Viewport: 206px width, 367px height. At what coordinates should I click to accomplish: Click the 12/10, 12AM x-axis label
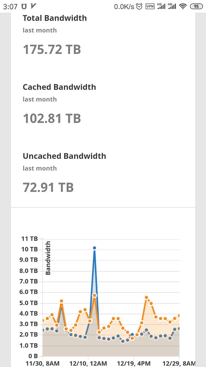click(x=88, y=363)
